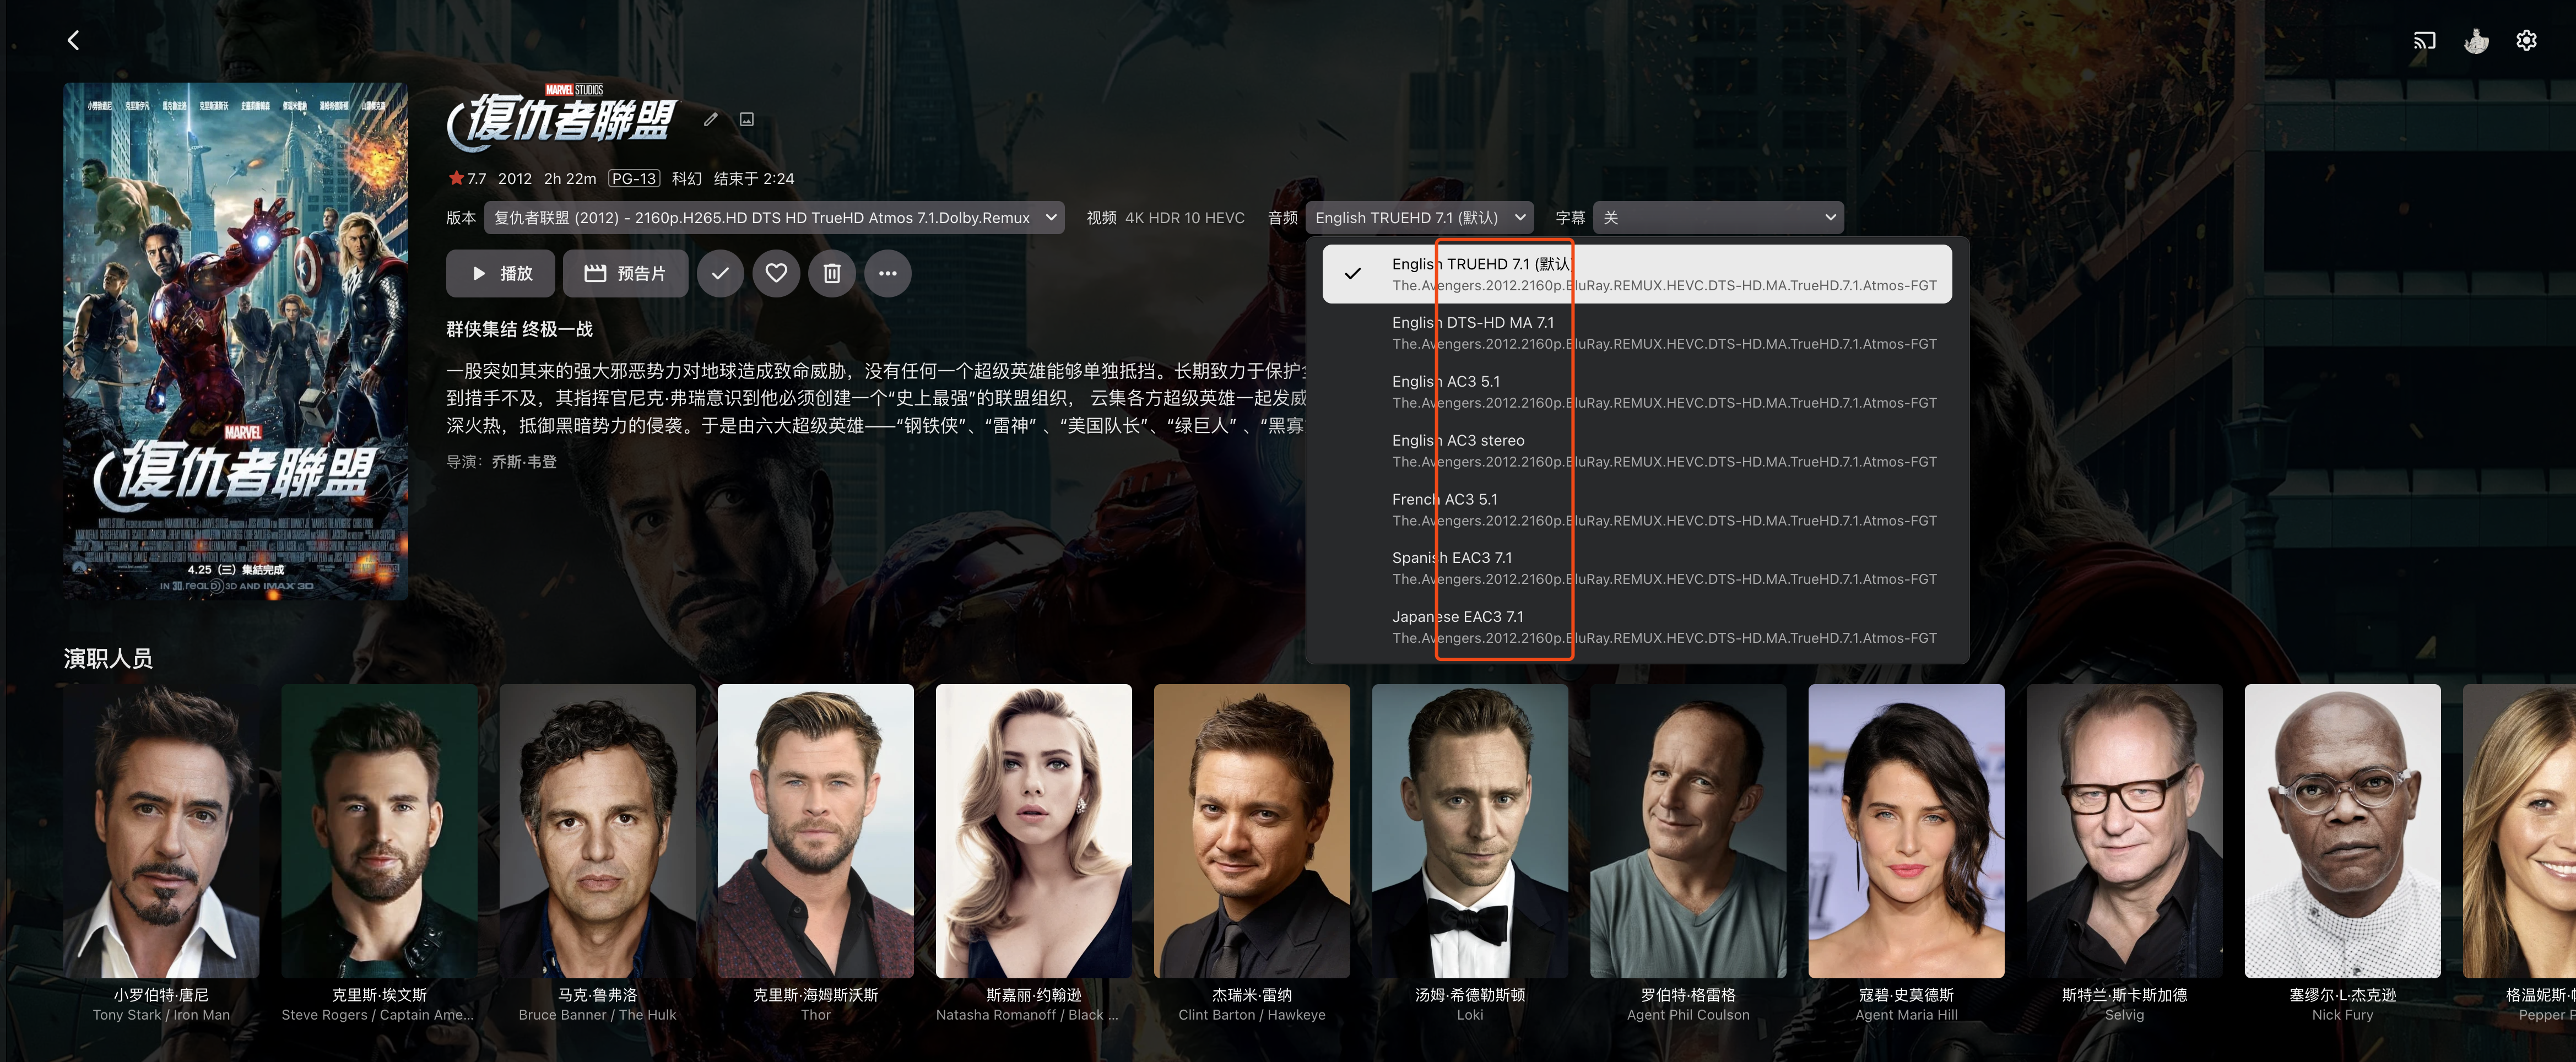
Task: Click the 2012 release year
Action: [514, 179]
